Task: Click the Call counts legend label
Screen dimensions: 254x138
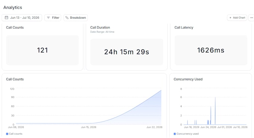Action: tap(16, 134)
